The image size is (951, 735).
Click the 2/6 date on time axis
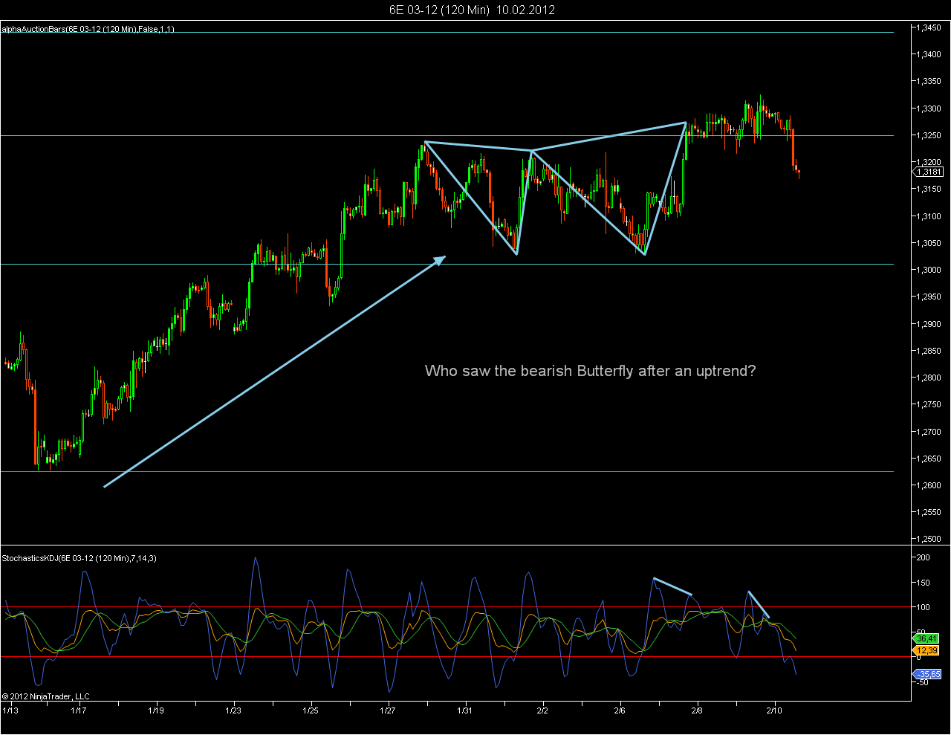pyautogui.click(x=620, y=711)
